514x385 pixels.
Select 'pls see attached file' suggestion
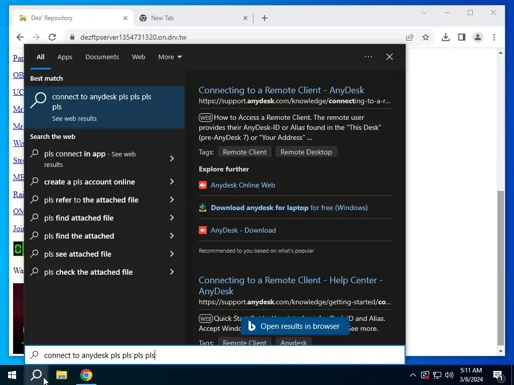95,254
